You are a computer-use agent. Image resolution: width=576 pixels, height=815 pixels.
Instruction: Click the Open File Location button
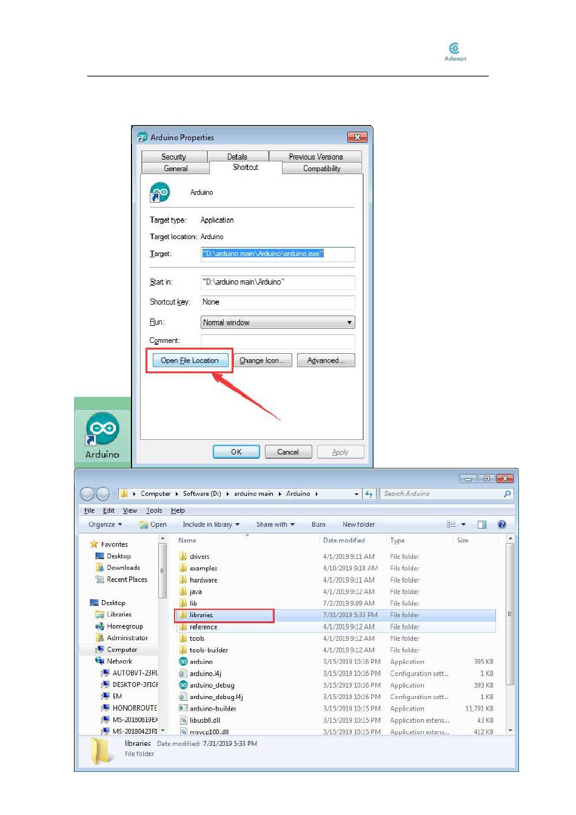[190, 360]
